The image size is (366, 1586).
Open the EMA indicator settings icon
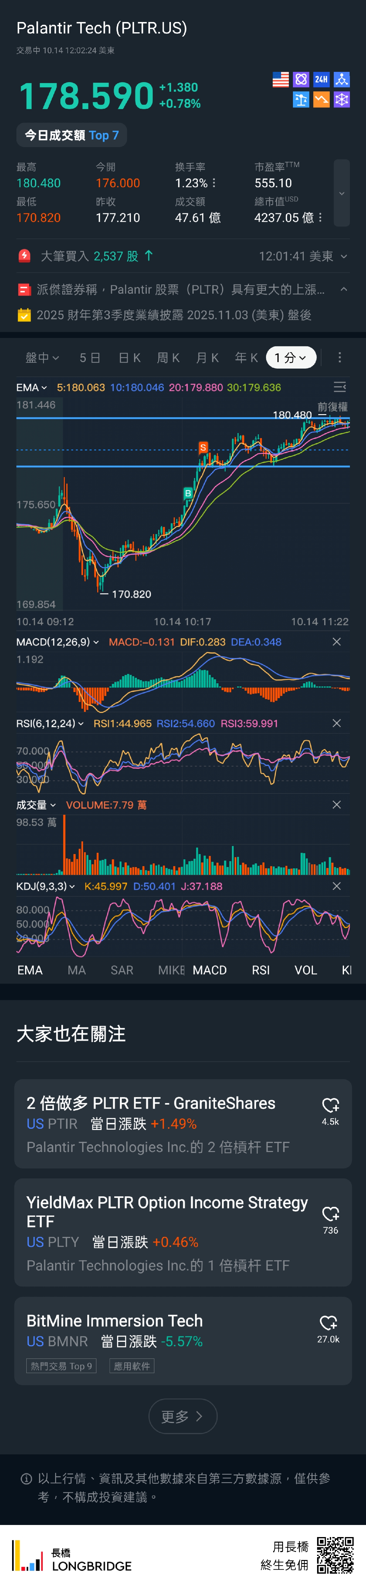[340, 387]
